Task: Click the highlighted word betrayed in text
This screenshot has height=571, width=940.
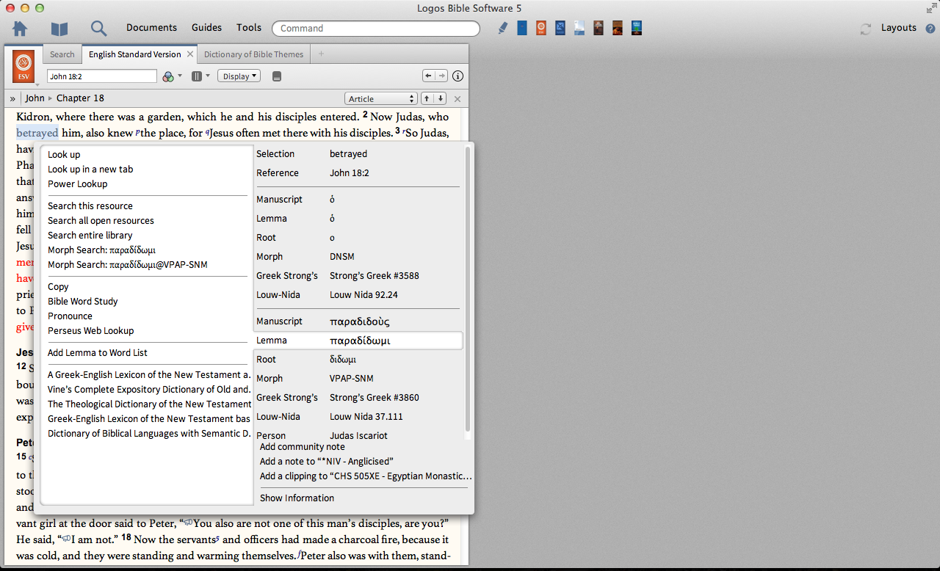Action: click(x=37, y=133)
